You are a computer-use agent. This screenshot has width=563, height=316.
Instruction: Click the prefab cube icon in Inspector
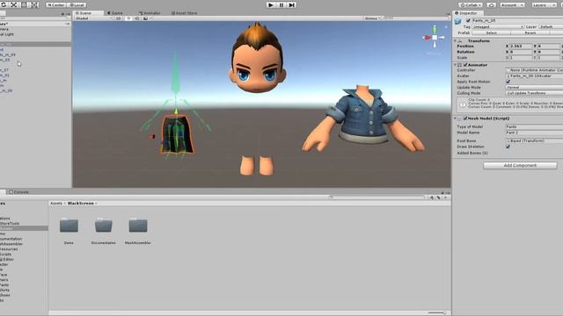coord(457,22)
